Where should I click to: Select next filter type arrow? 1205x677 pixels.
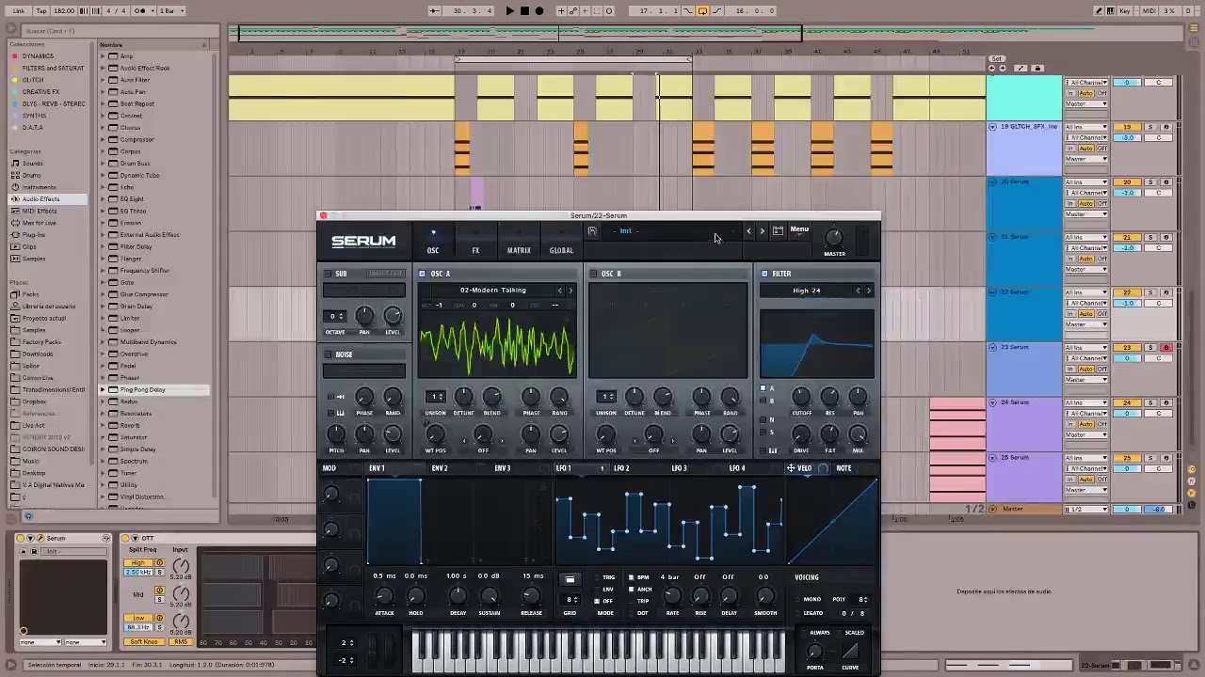click(x=868, y=291)
